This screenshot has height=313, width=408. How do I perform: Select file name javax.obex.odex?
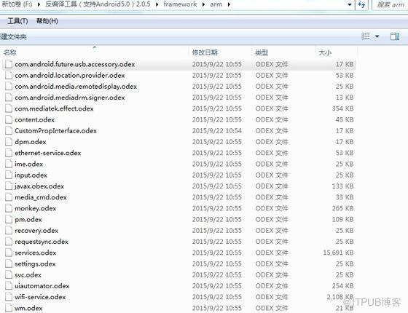(39, 186)
